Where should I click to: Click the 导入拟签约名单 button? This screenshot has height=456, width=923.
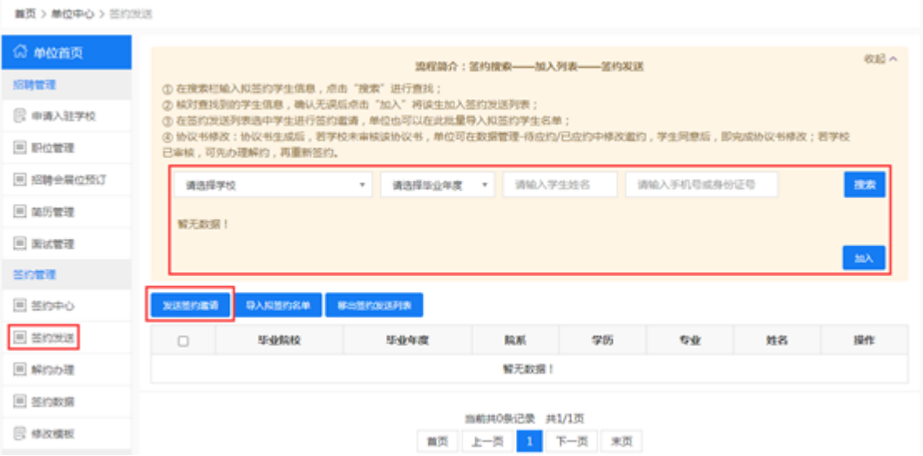(278, 305)
